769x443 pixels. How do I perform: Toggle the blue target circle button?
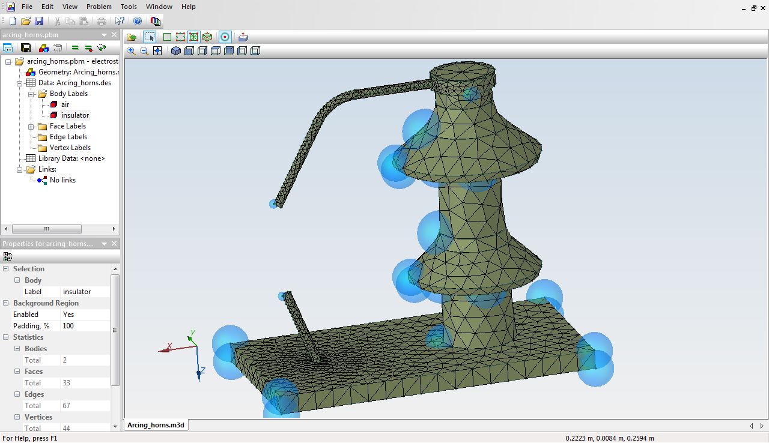pyautogui.click(x=225, y=37)
